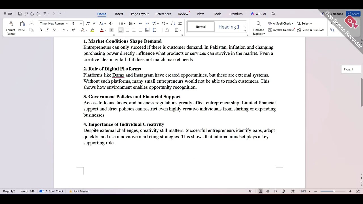Open the font name dropdown
This screenshot has height=204, width=363.
[67, 24]
